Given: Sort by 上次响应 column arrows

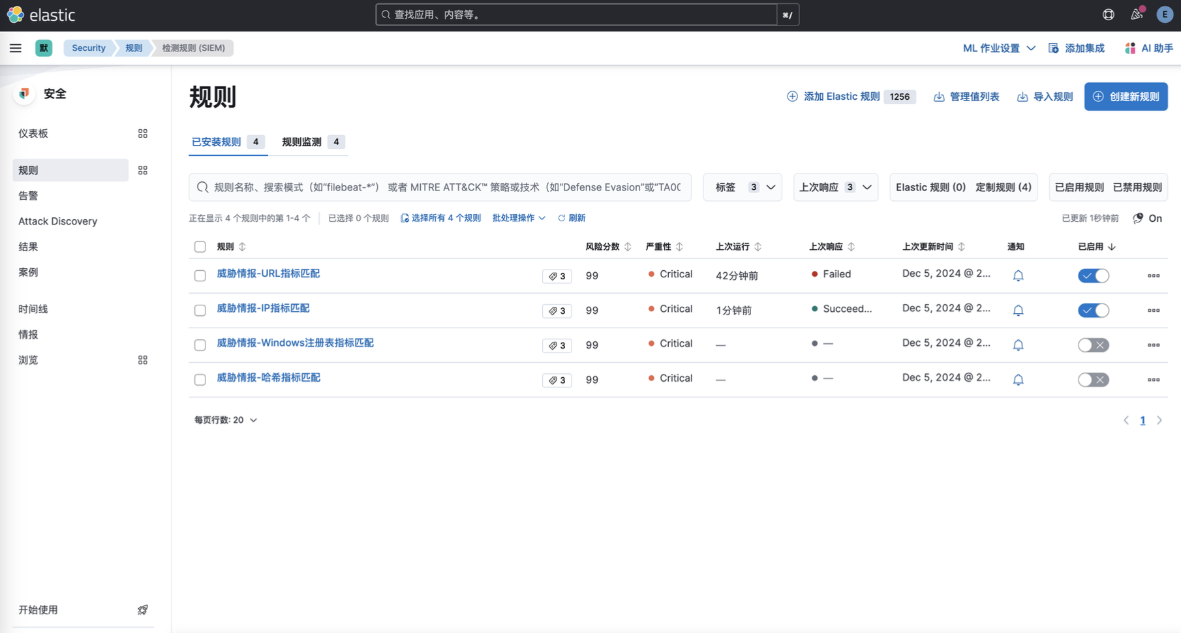Looking at the screenshot, I should click(851, 247).
